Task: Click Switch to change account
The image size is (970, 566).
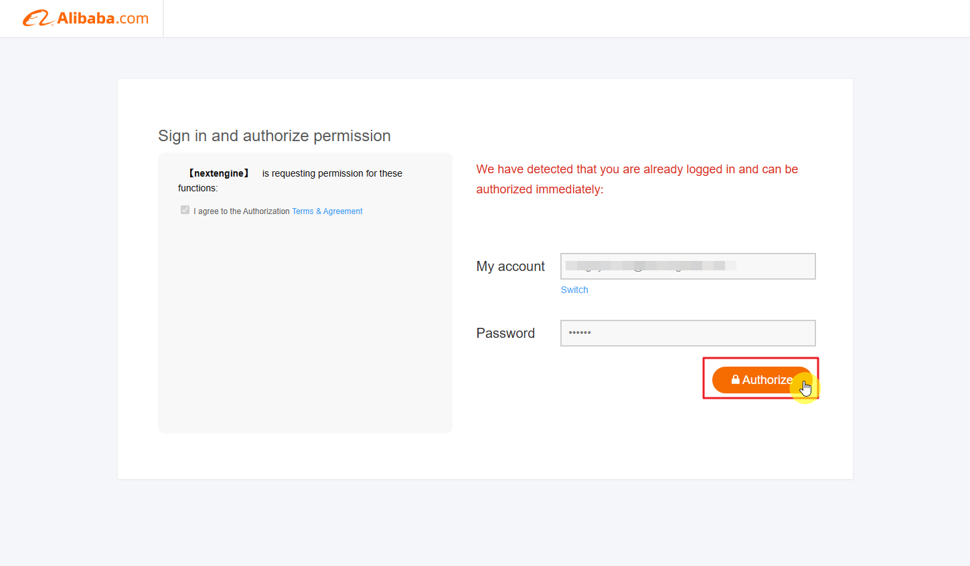Action: (574, 290)
